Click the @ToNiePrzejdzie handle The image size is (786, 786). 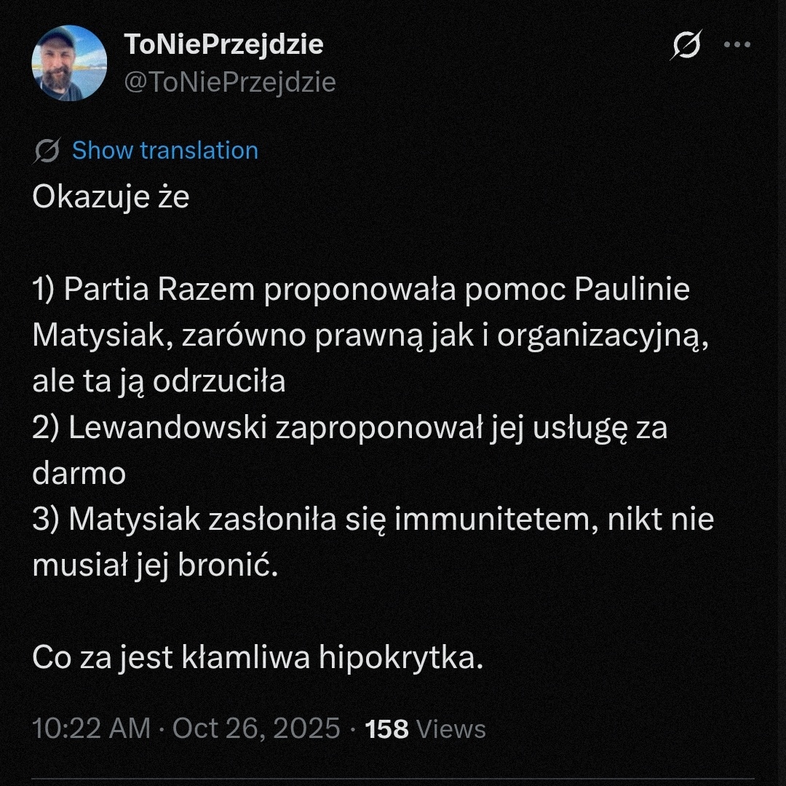pyautogui.click(x=230, y=82)
